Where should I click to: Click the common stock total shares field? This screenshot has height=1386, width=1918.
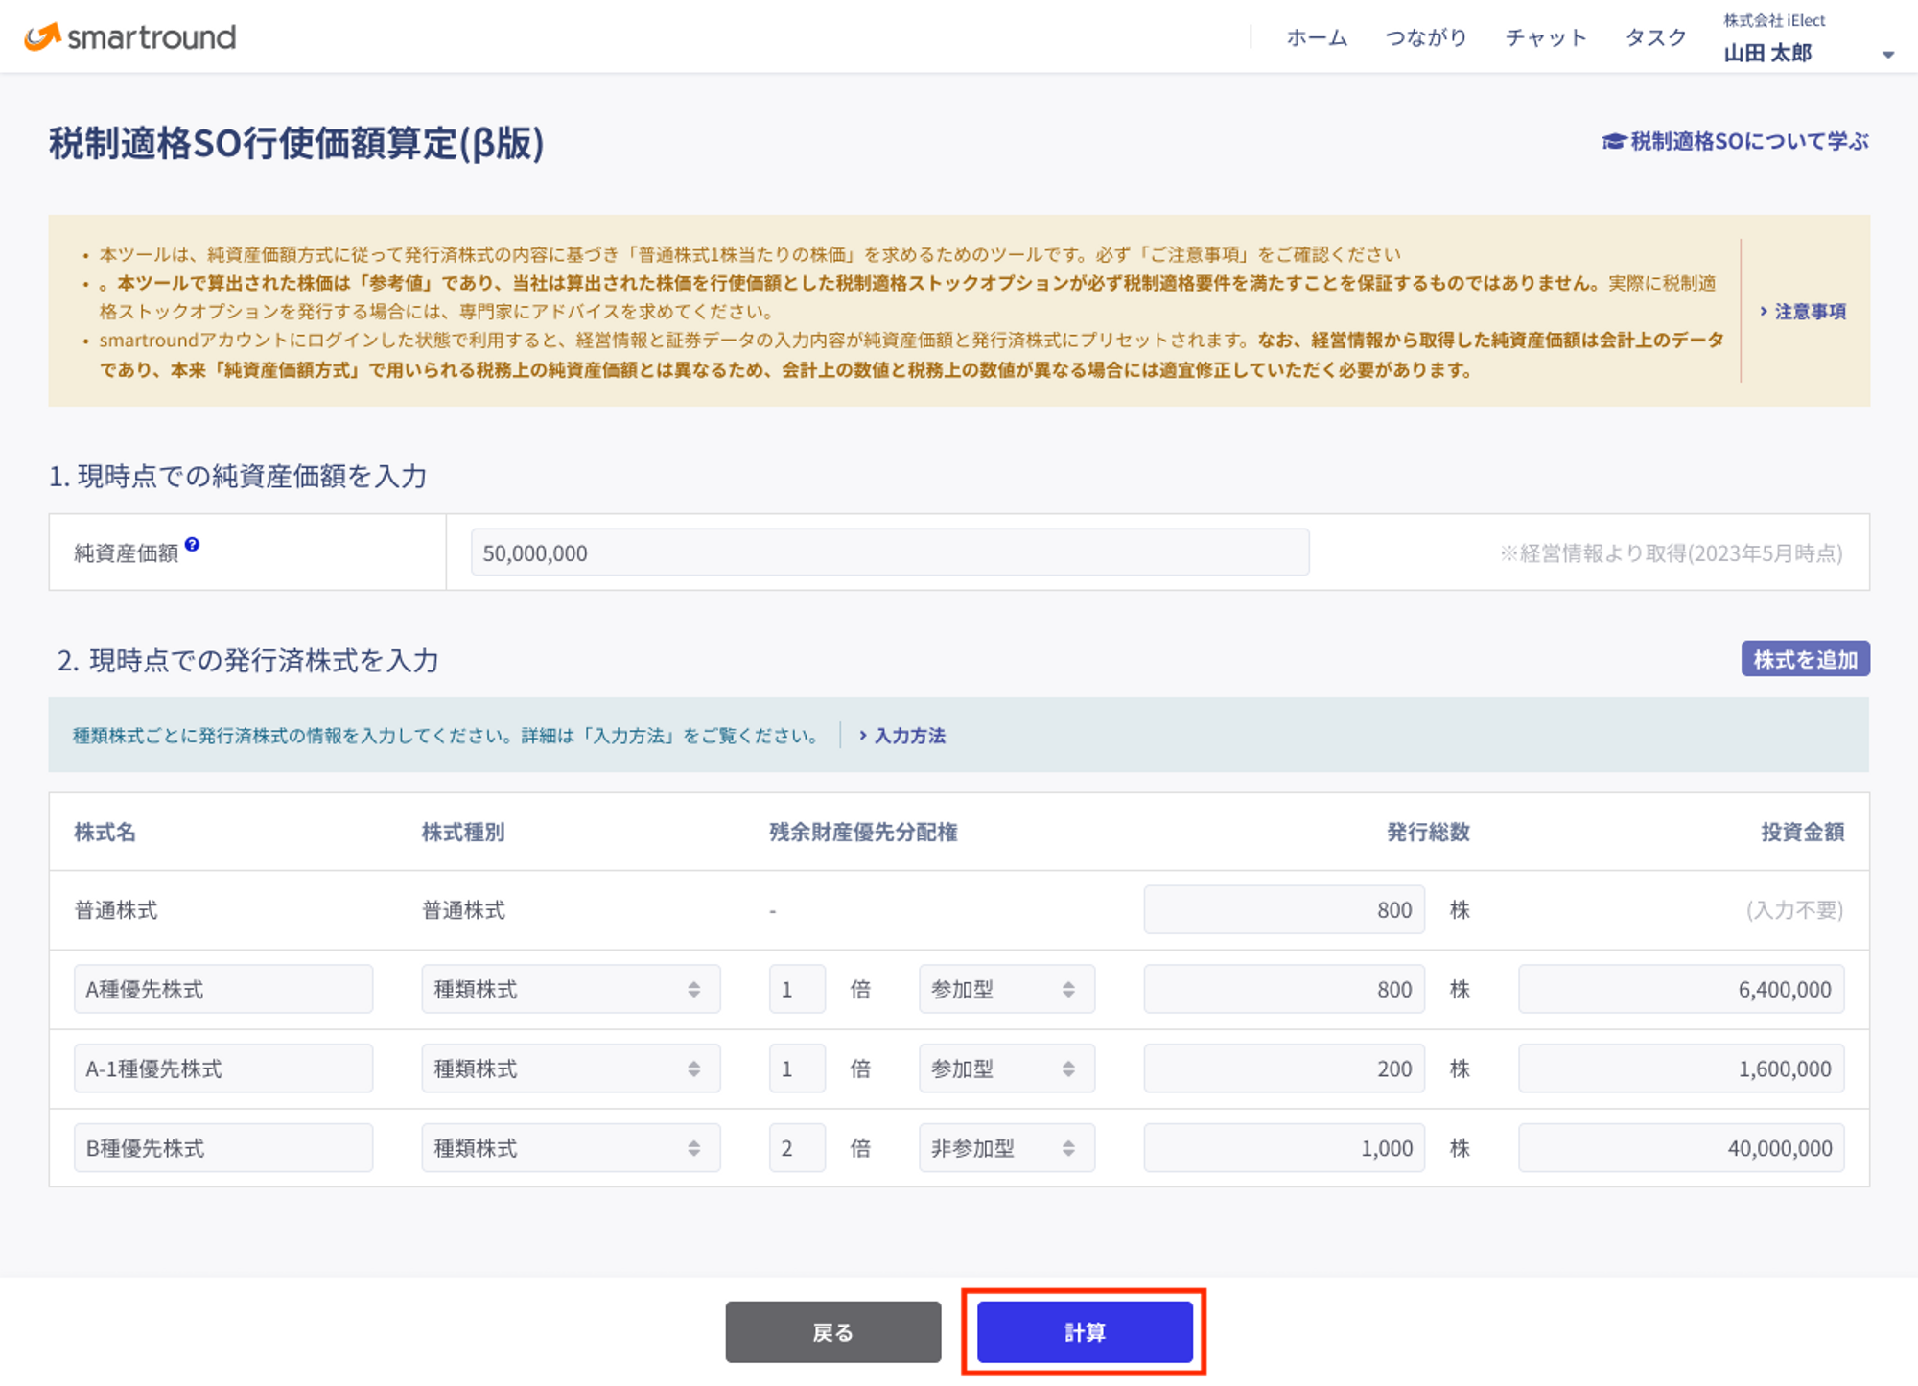[1283, 909]
